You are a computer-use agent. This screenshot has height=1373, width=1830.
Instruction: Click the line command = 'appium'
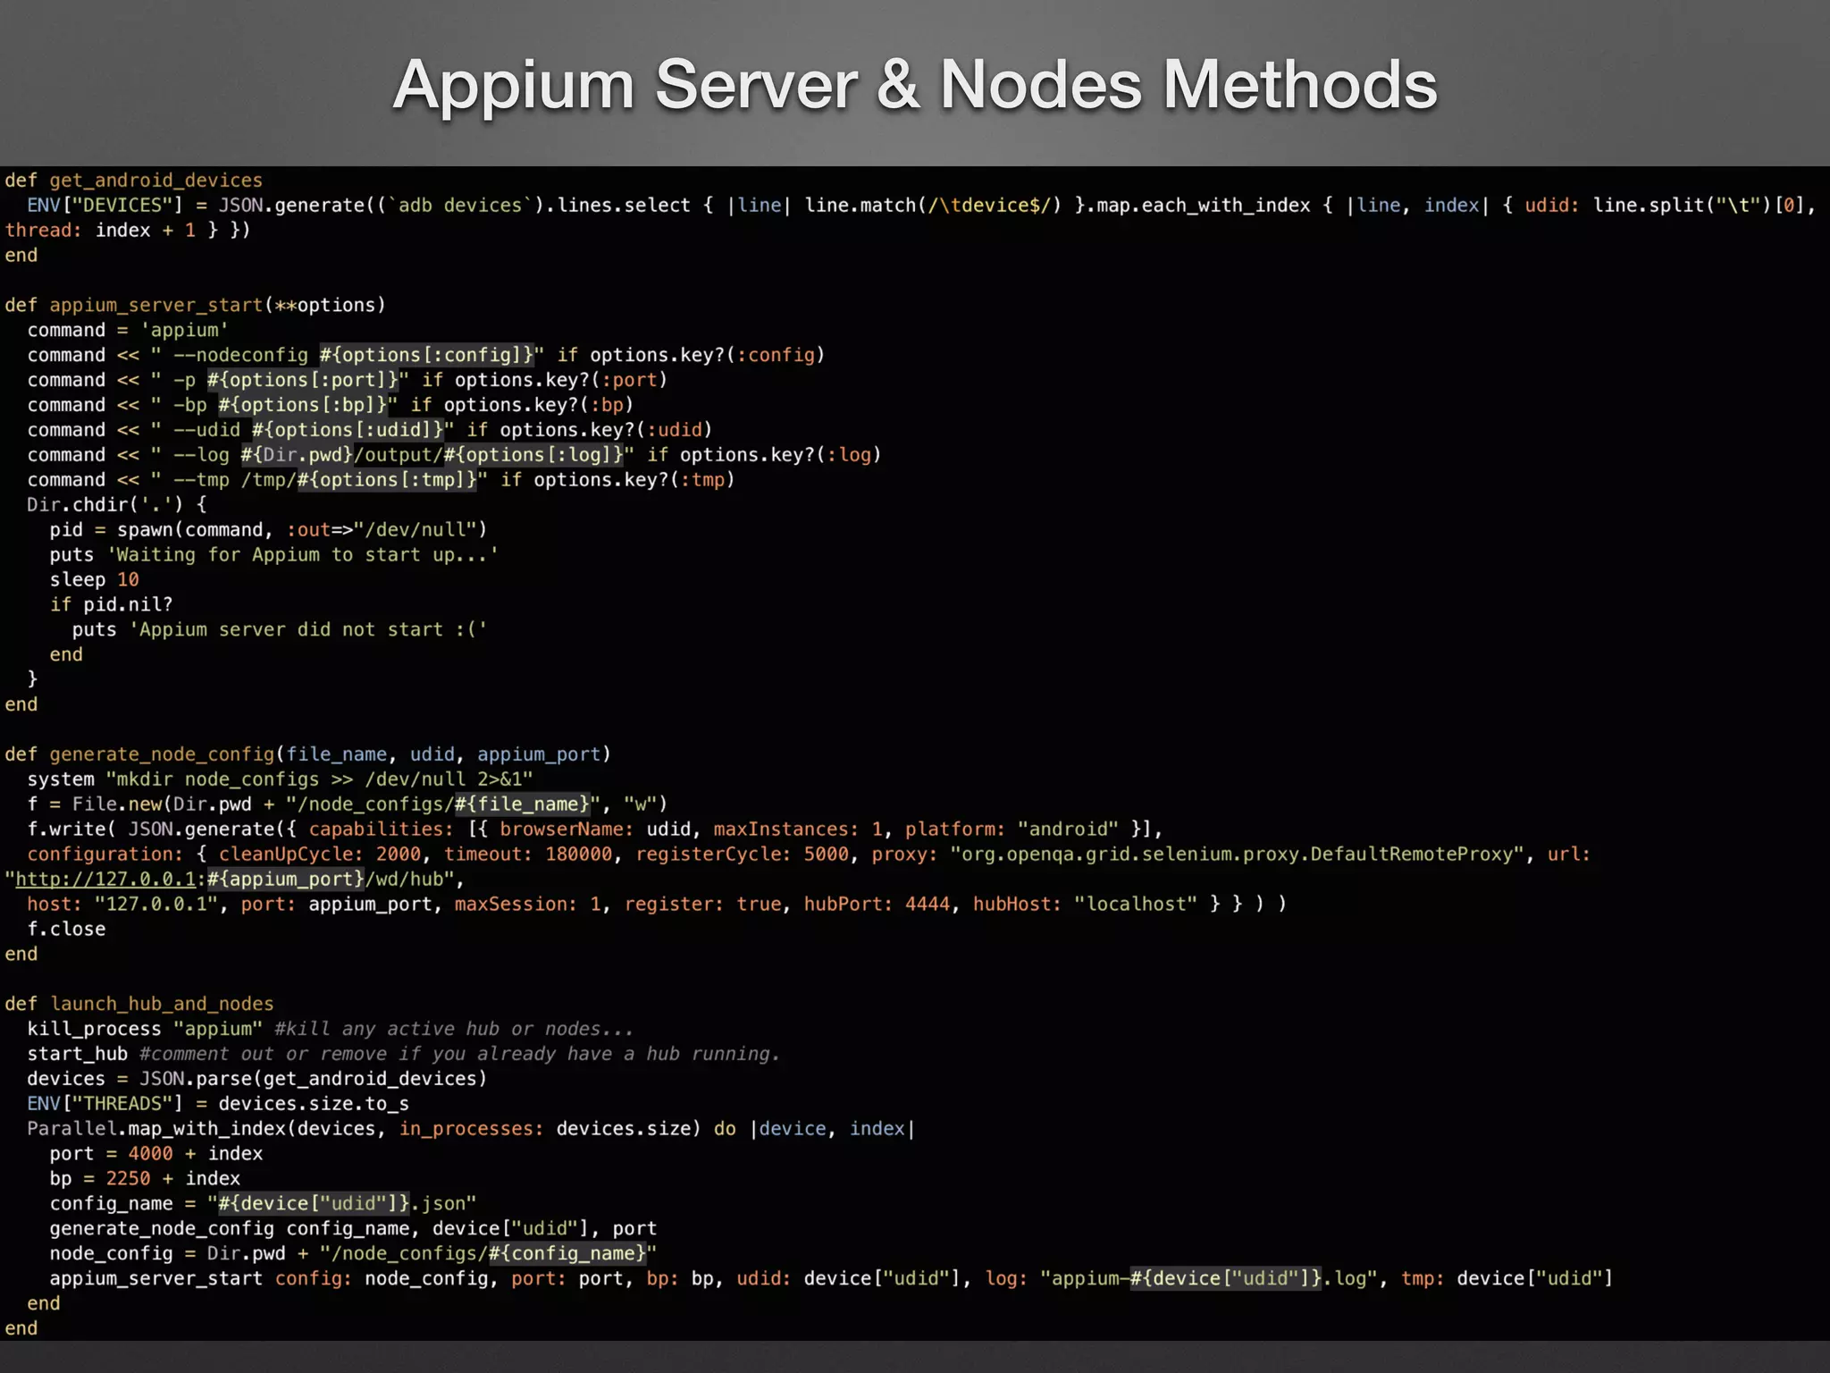pos(128,331)
